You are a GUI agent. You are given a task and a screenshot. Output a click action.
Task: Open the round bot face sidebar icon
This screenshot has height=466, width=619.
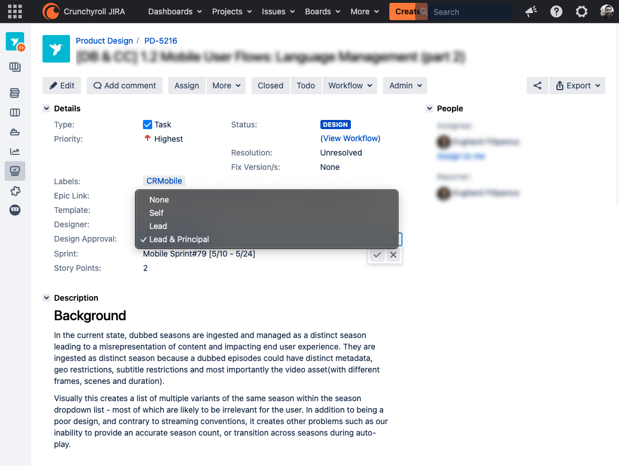(x=15, y=210)
